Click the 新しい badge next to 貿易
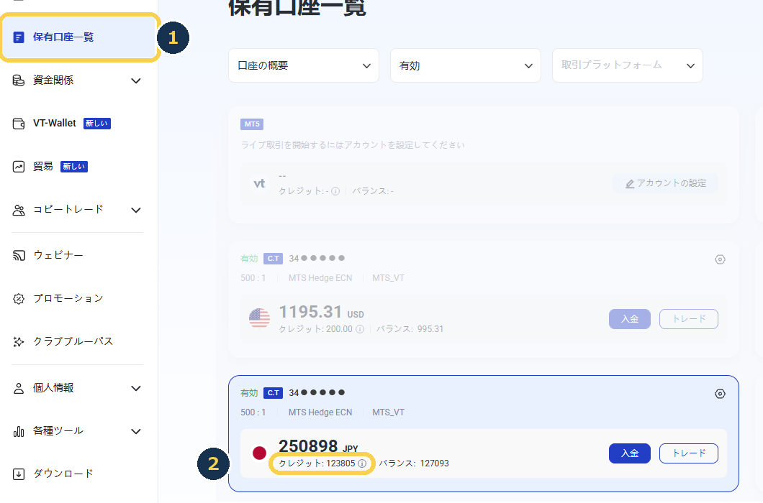 (x=74, y=167)
